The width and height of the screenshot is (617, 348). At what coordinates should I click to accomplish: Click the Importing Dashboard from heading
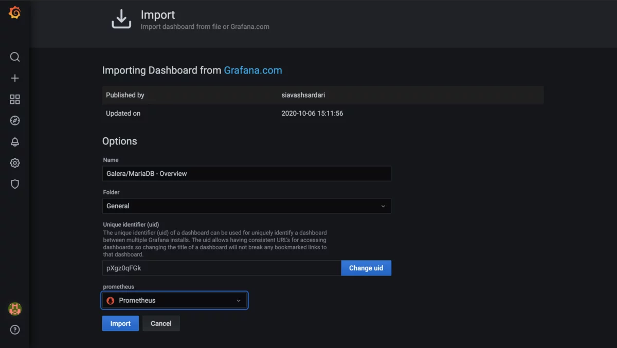162,70
